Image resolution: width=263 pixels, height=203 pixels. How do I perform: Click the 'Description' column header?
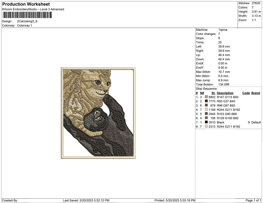225,93
